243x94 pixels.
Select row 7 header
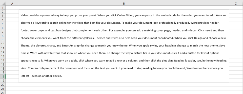point(3,32)
